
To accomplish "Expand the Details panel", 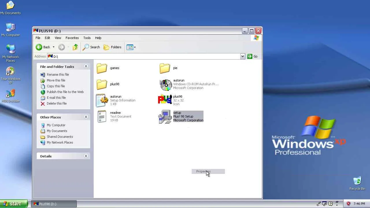I will (86, 156).
